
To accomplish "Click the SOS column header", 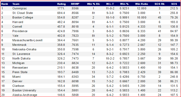I will pos(174,4).
